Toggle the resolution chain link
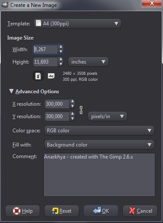The width and height of the screenshot is (163, 223). tap(81, 110)
